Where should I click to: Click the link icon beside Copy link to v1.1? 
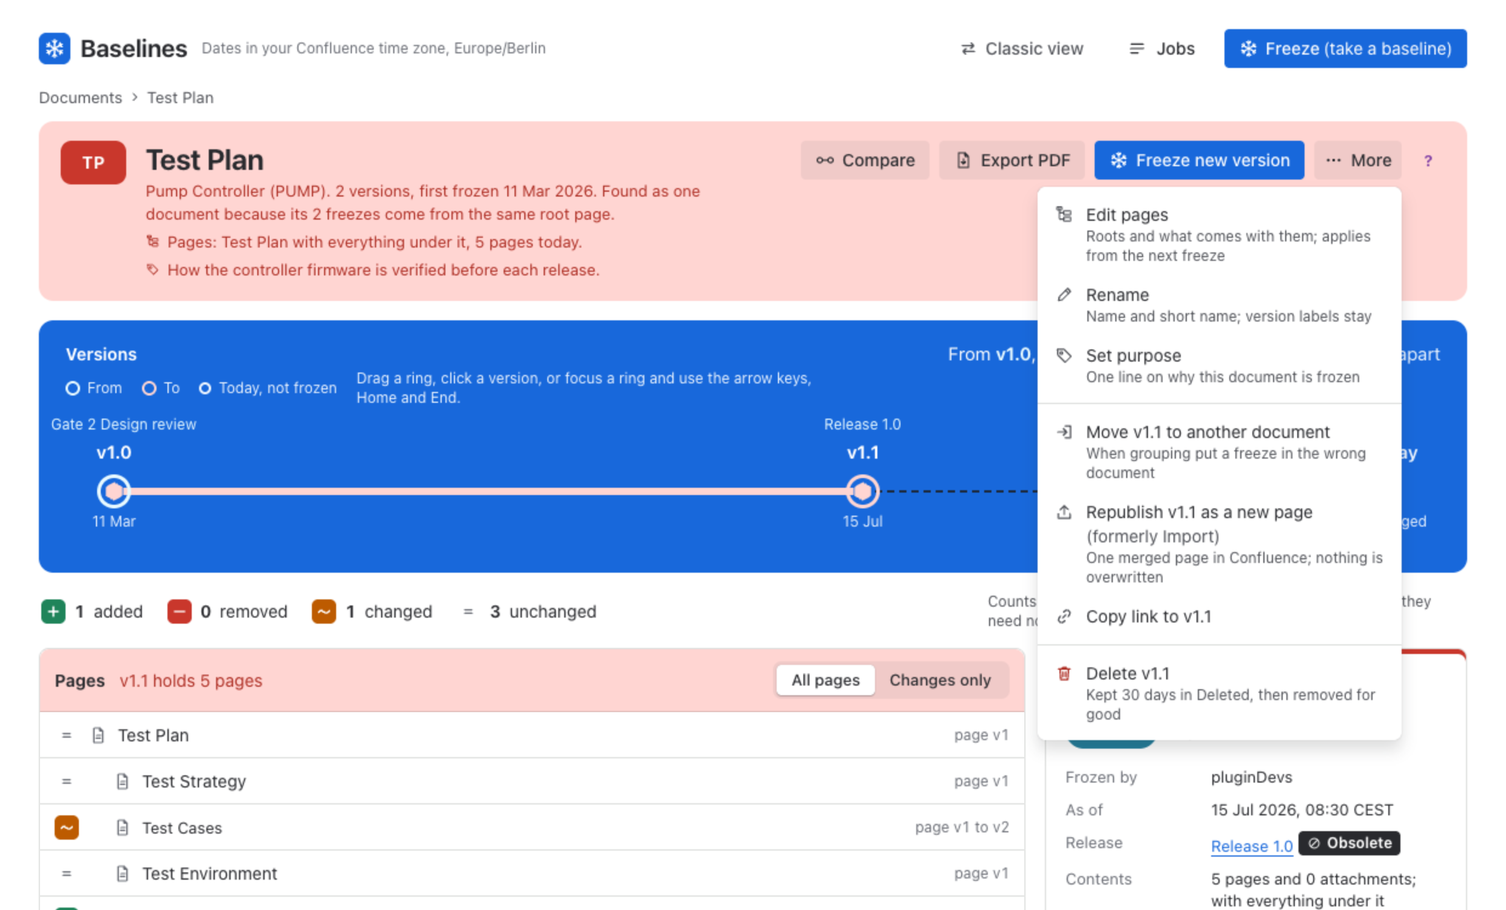(x=1064, y=616)
